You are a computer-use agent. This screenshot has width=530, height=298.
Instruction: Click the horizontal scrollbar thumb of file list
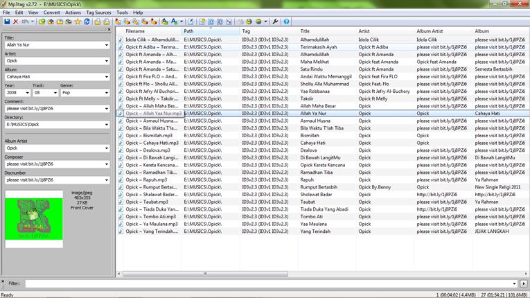point(205,274)
